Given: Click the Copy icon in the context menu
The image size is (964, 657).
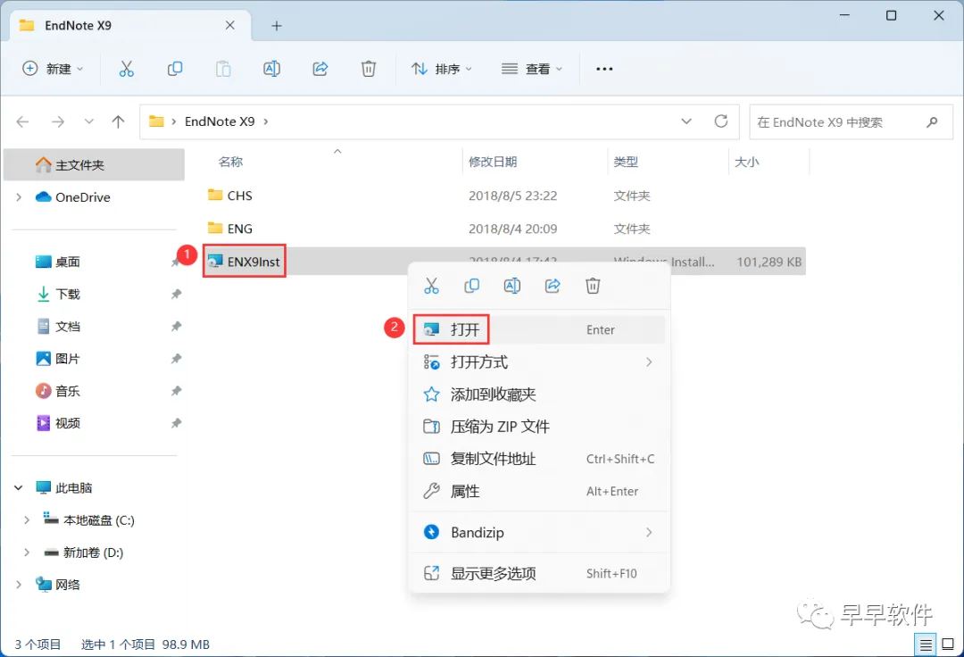Looking at the screenshot, I should click(x=471, y=286).
